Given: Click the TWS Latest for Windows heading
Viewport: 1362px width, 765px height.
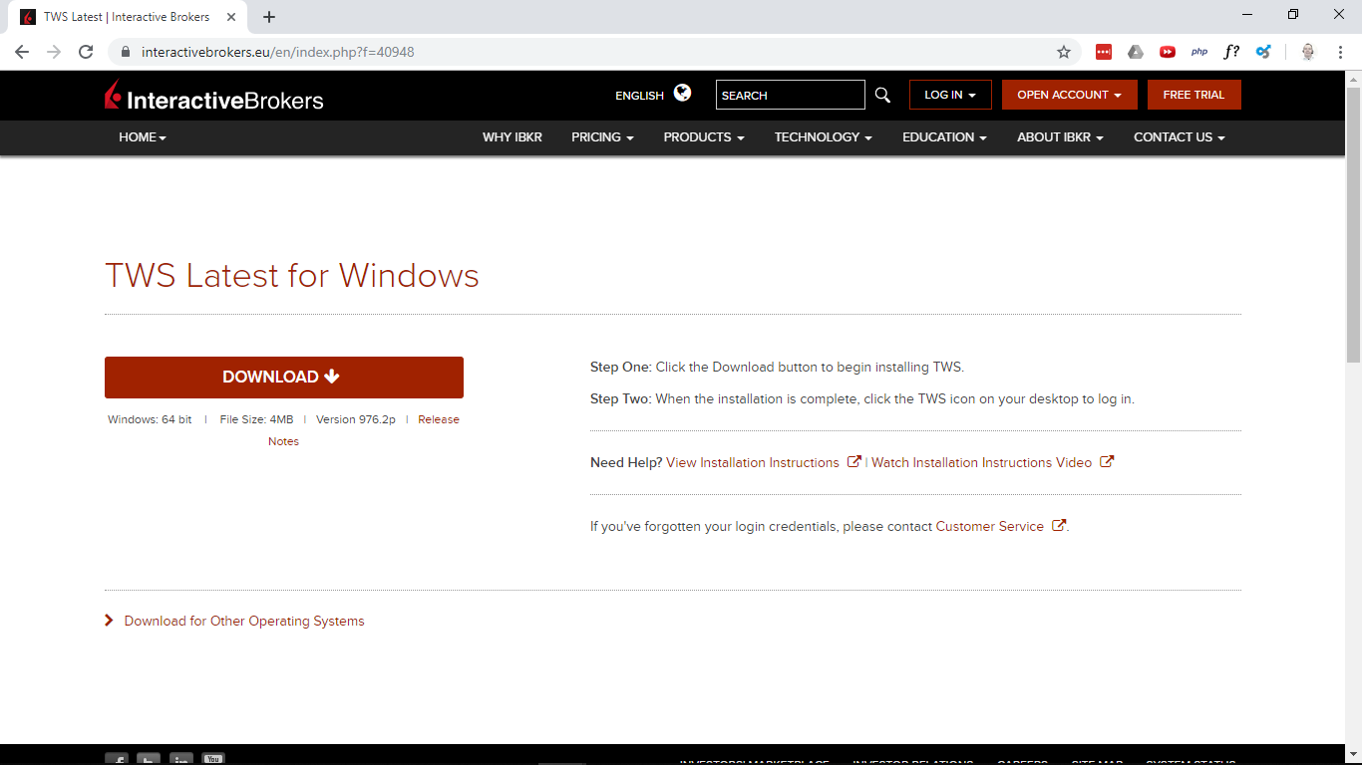Looking at the screenshot, I should click(292, 275).
